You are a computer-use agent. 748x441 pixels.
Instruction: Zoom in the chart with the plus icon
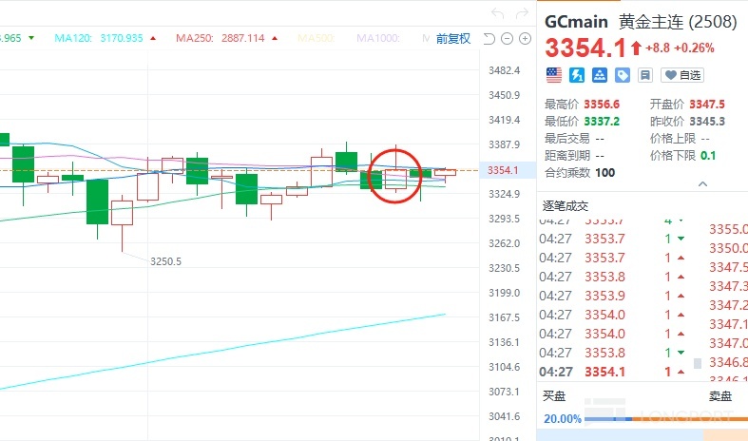[x=524, y=38]
